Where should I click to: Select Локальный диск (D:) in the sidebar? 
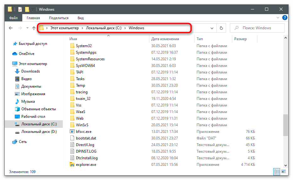[39, 132]
